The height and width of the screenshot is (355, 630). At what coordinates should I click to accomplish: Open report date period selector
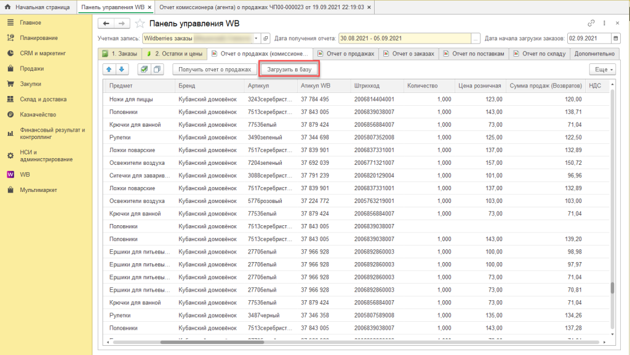(475, 38)
